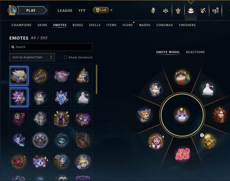Go to the Chromas tab

(165, 25)
